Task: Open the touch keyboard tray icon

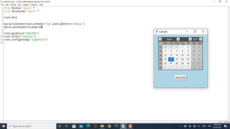Action: (204, 126)
